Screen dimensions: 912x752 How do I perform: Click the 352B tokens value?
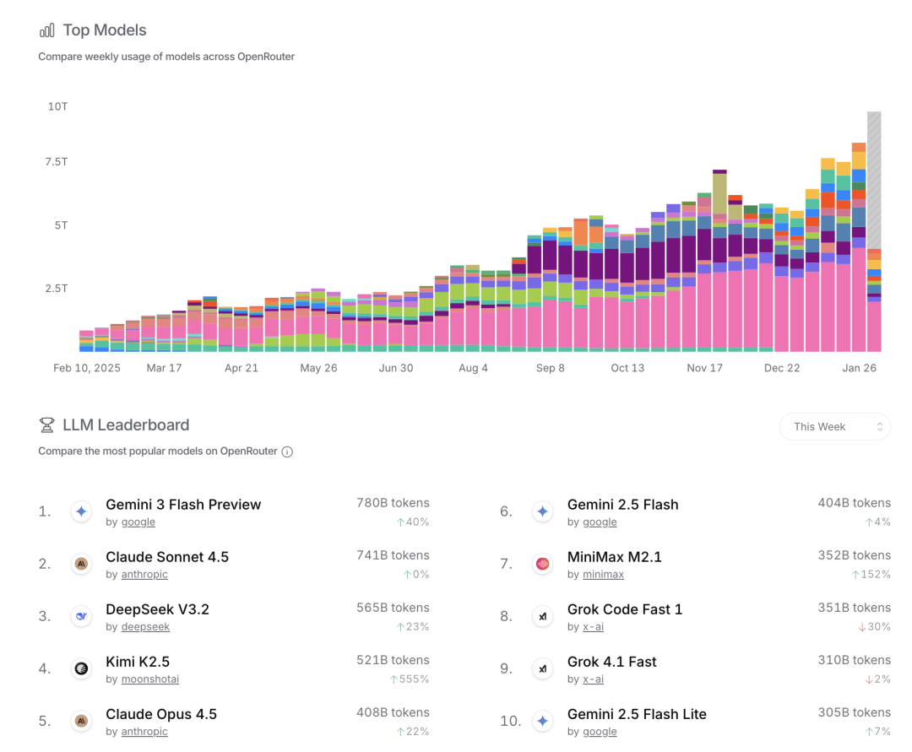pyautogui.click(x=855, y=555)
